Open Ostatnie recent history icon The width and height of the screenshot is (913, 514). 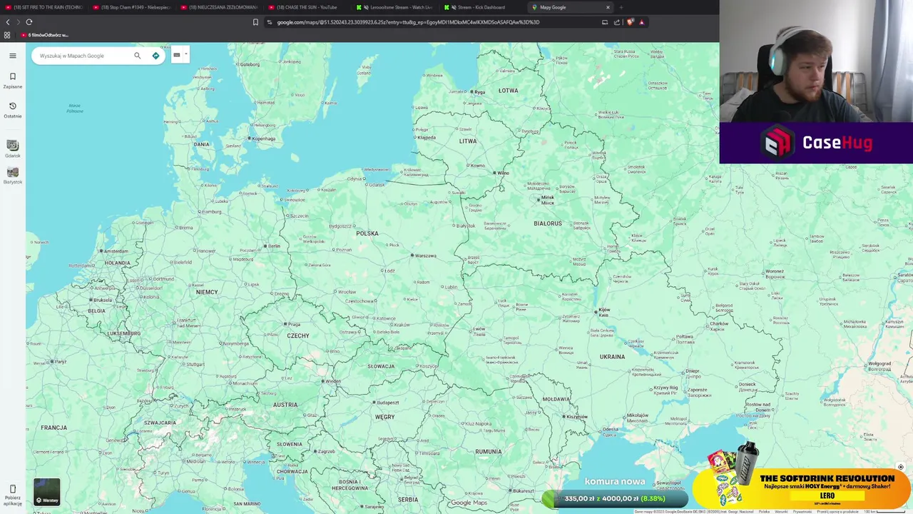coord(12,106)
